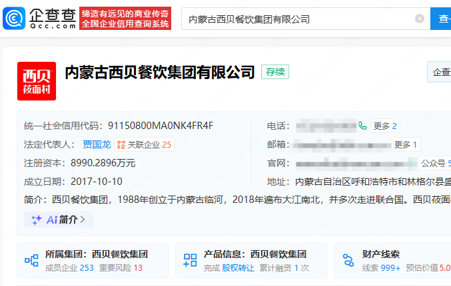Click the blurred email address
451x286 pixels.
coord(342,145)
